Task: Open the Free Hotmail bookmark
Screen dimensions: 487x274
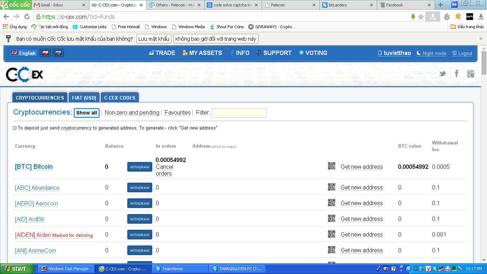Action: click(x=125, y=27)
